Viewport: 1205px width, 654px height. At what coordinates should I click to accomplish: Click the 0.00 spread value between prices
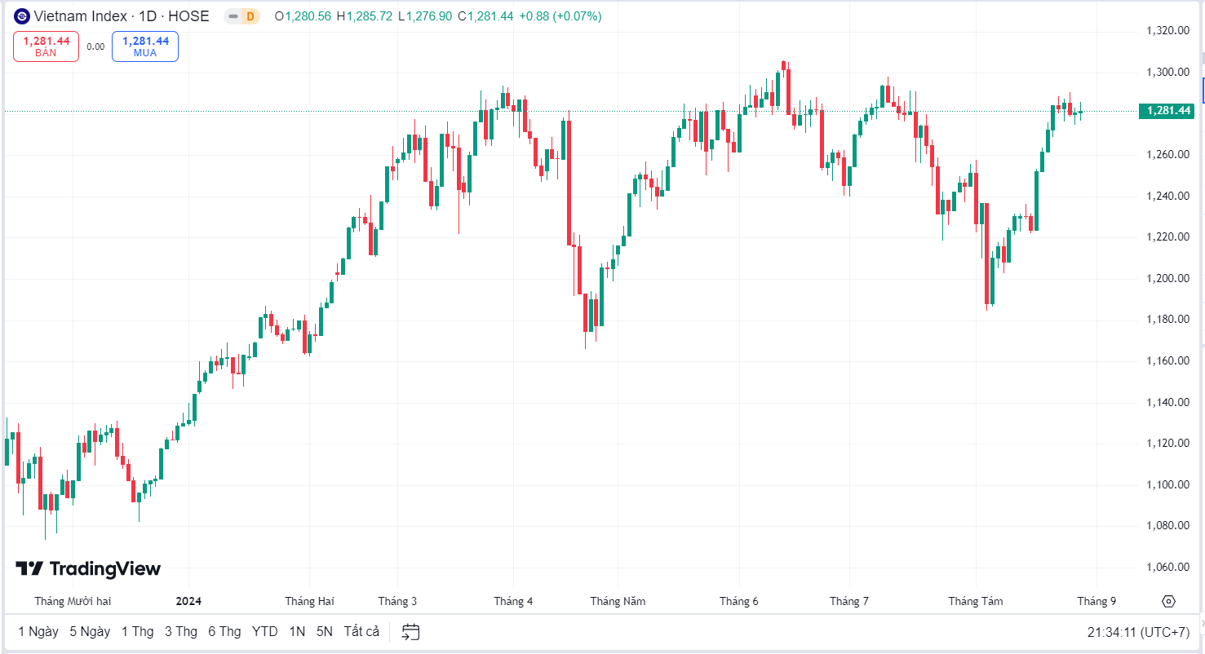pos(95,46)
